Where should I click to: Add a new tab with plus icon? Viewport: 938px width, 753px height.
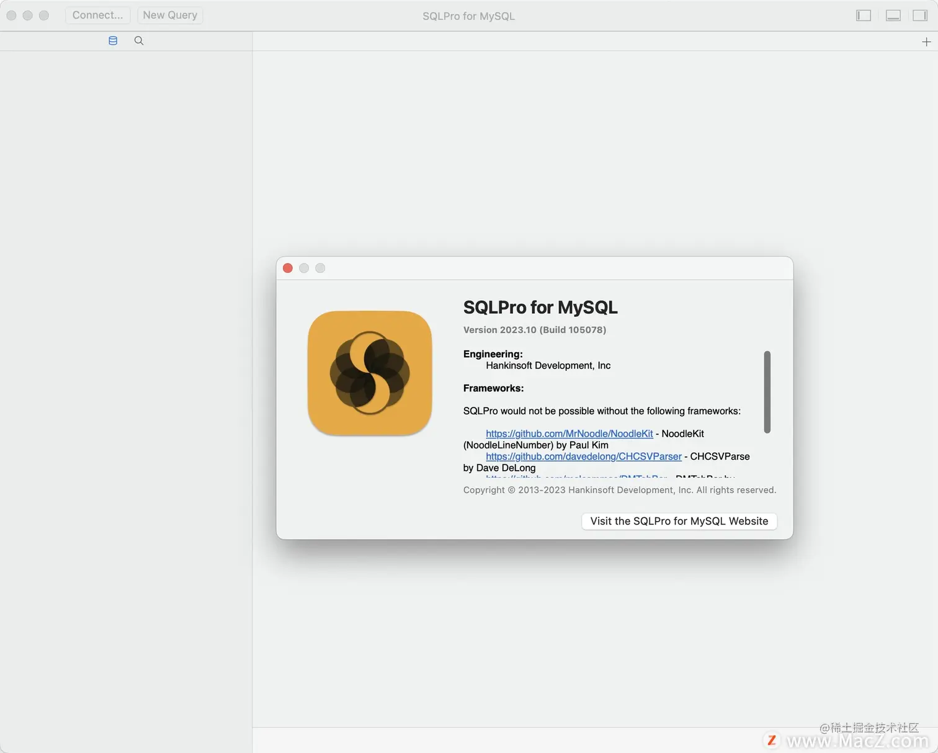pyautogui.click(x=926, y=42)
